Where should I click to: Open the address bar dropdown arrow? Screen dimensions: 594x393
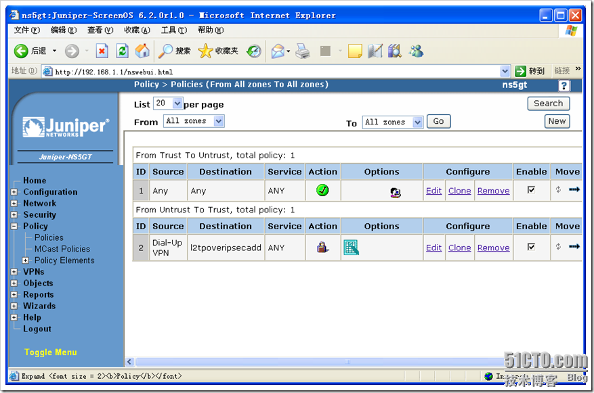pyautogui.click(x=505, y=71)
